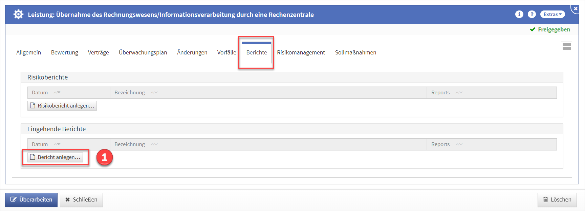Select the Überwachungsplan tab
This screenshot has width=585, height=211.
143,52
